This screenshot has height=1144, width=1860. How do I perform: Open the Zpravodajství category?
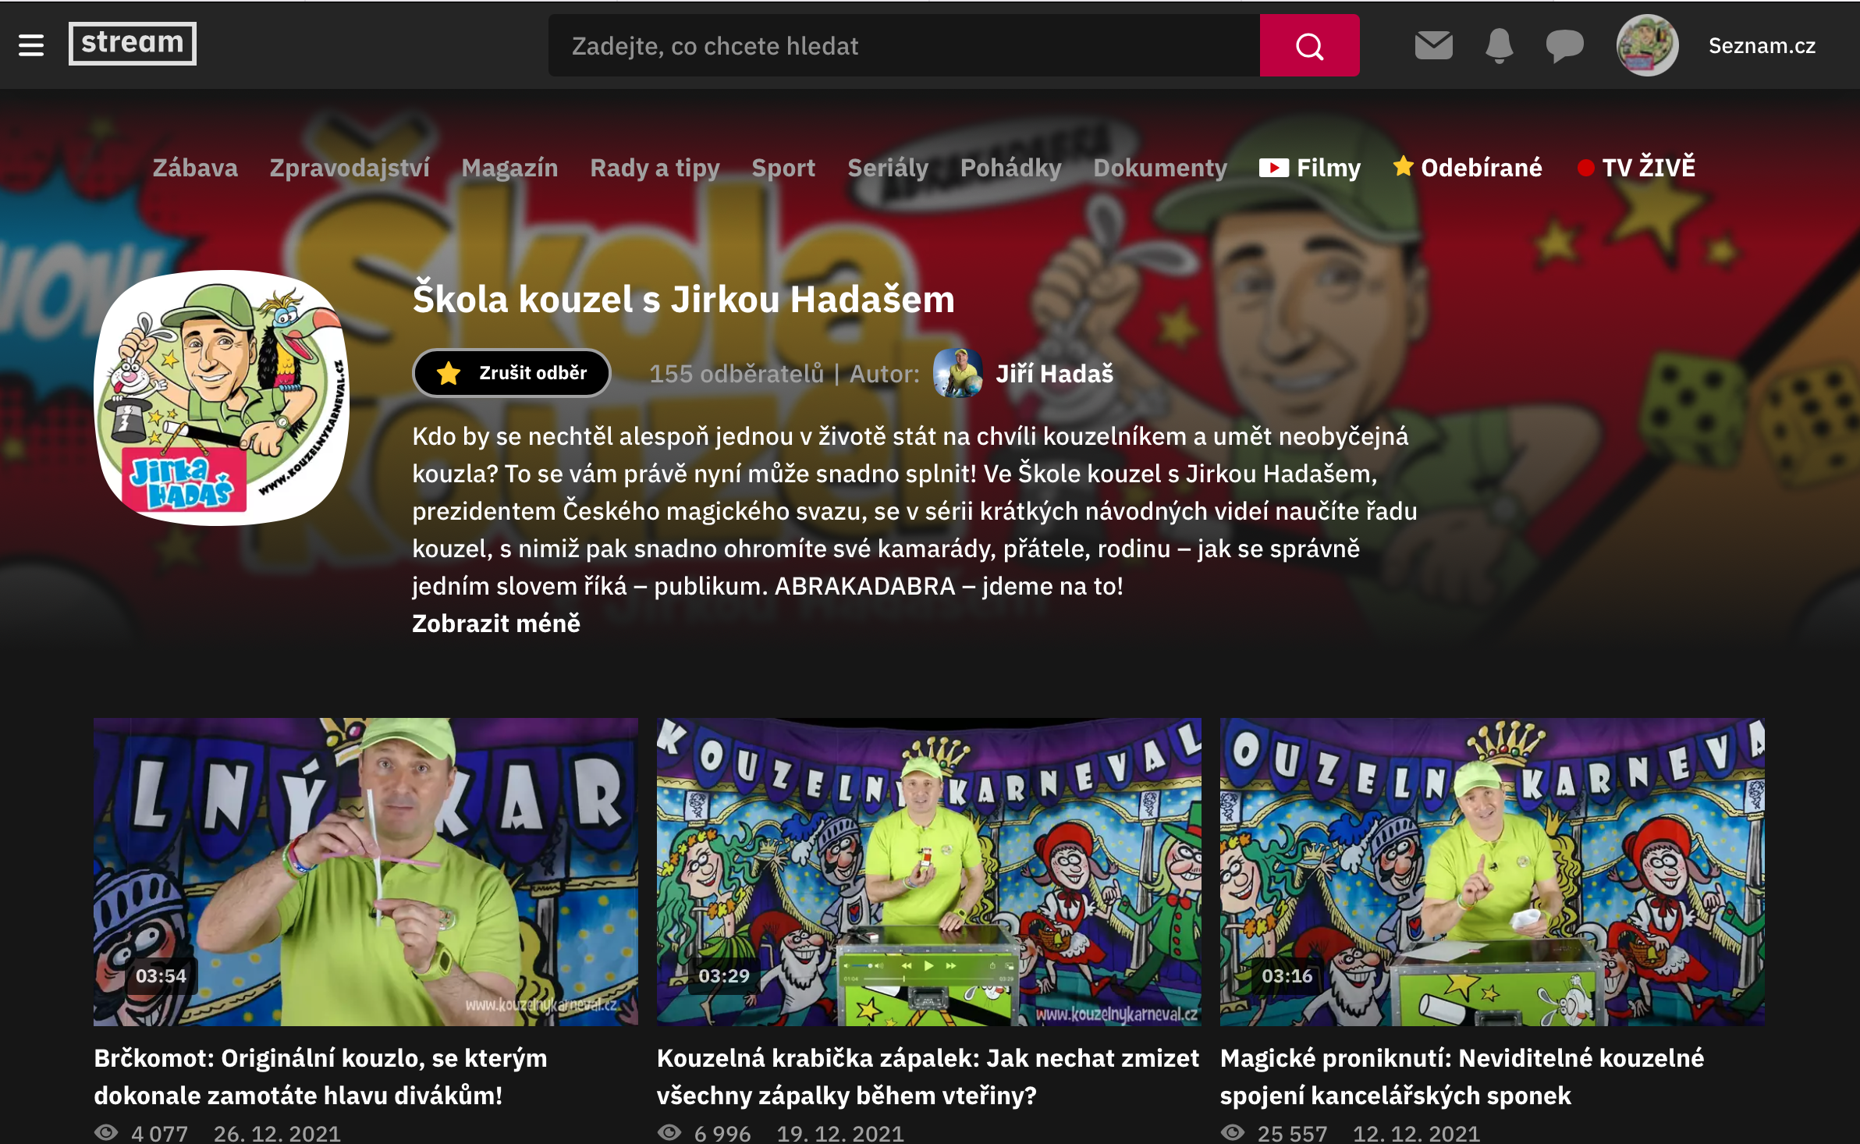tap(350, 168)
